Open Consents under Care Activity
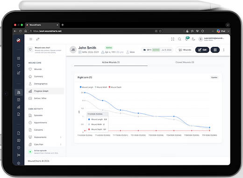This screenshot has width=243, height=178. [45, 130]
